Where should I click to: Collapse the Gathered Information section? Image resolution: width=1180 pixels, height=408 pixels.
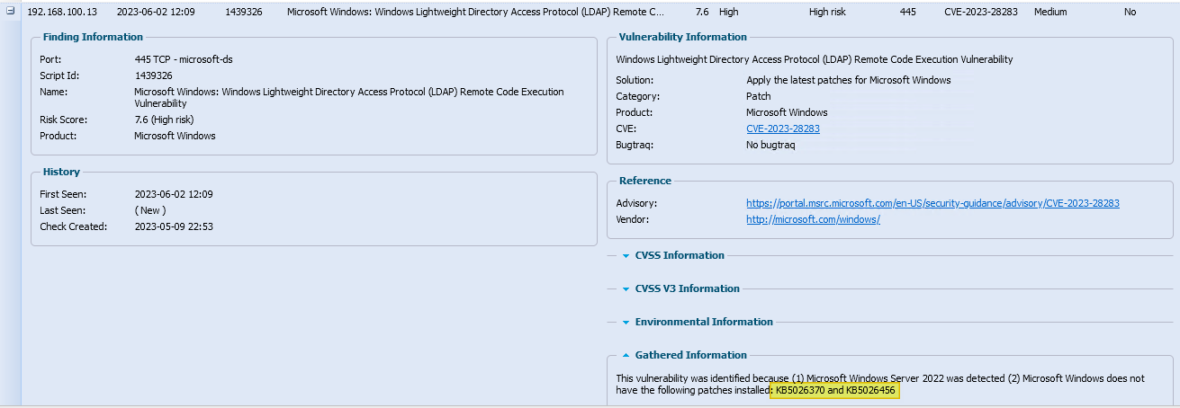tap(626, 356)
